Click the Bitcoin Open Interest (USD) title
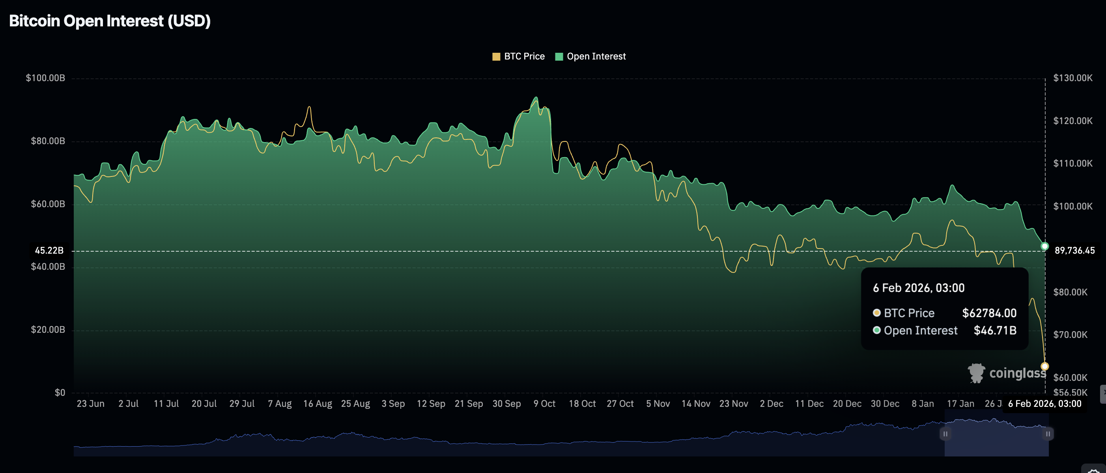 point(110,21)
